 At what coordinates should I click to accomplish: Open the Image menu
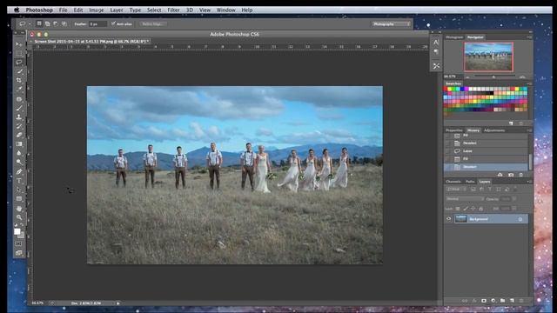click(97, 10)
